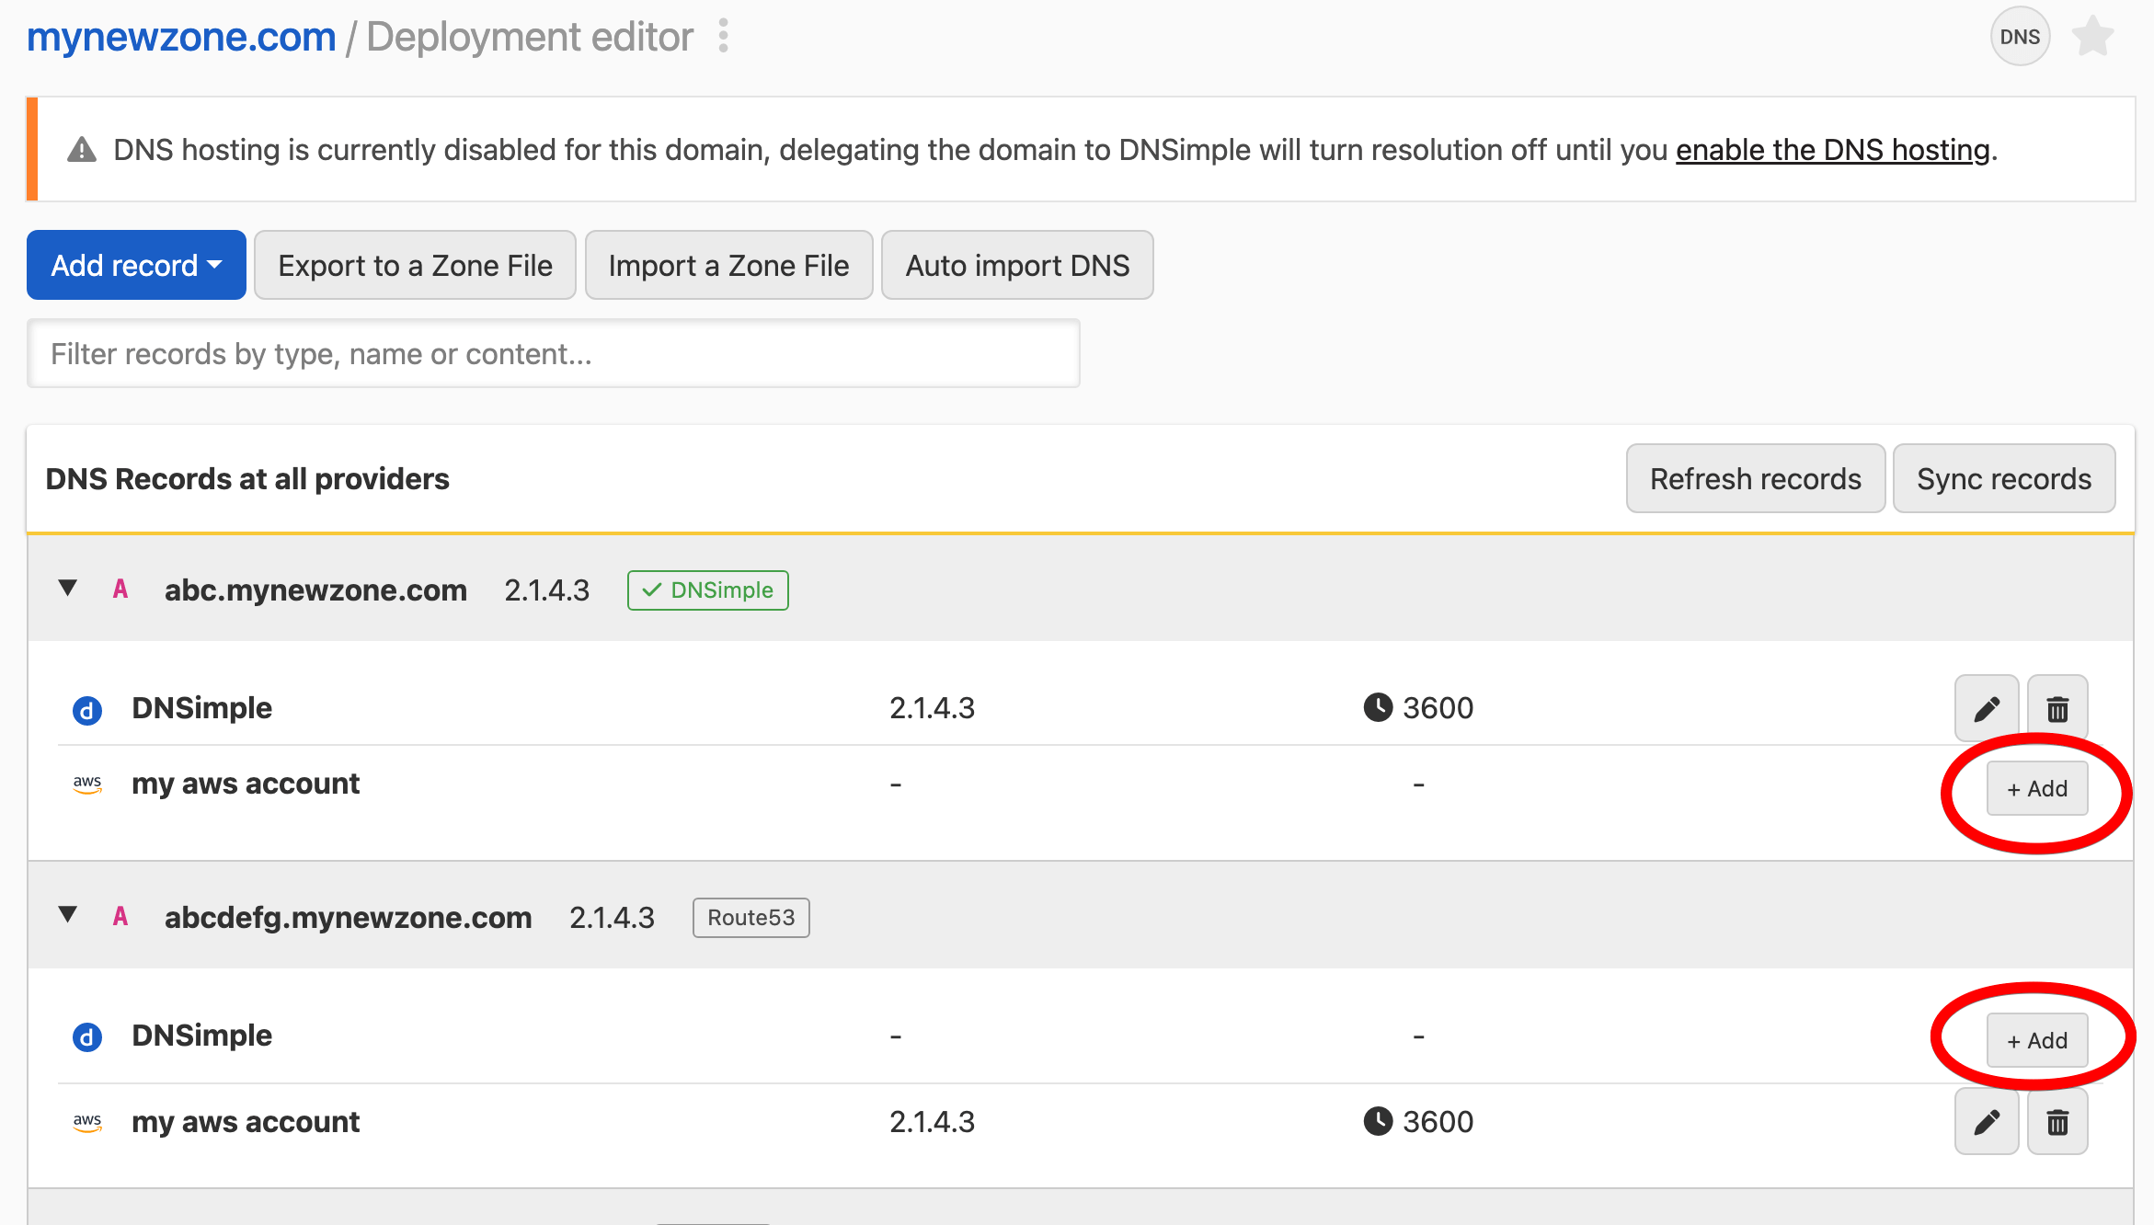
Task: Edit the aws record for abcdefg.mynewzone.com
Action: (1986, 1122)
